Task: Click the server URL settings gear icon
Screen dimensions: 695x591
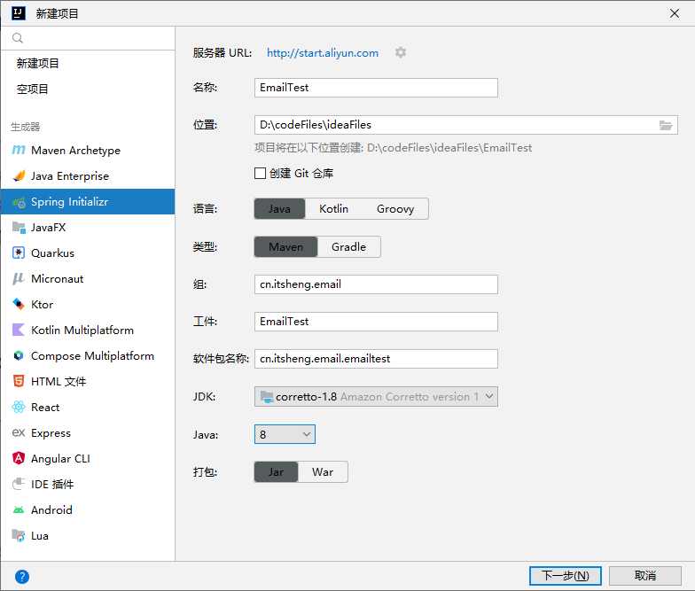Action: (x=401, y=53)
